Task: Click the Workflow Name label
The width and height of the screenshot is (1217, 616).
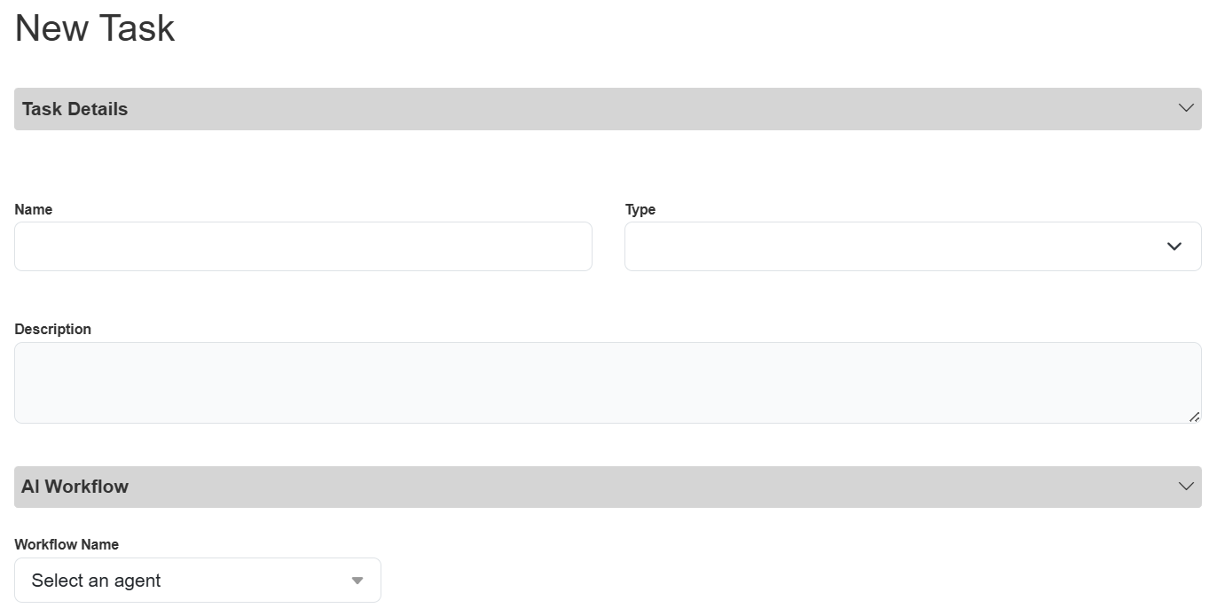Action: pos(67,545)
